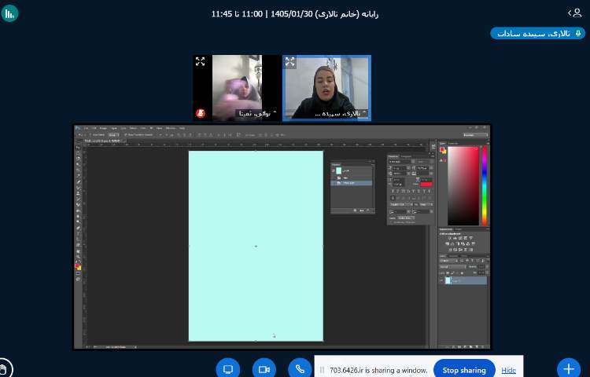
Task: Click the Curves adjustment icon
Action: [460, 238]
